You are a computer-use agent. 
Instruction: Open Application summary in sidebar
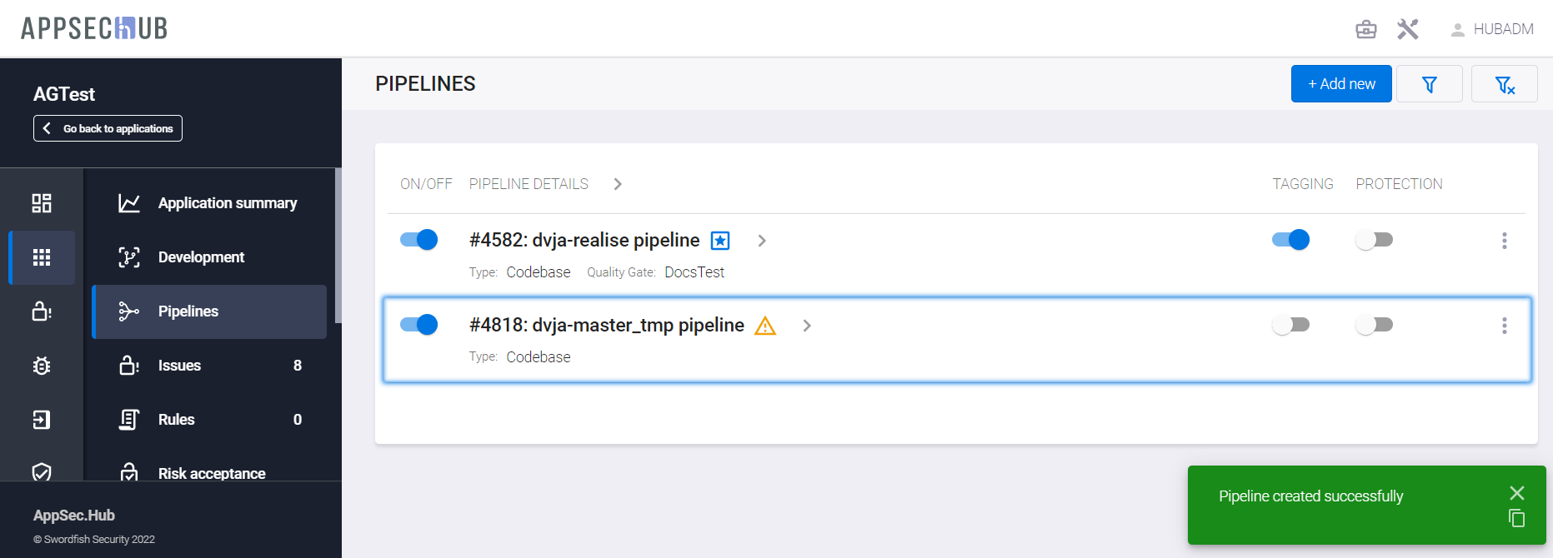coord(227,203)
